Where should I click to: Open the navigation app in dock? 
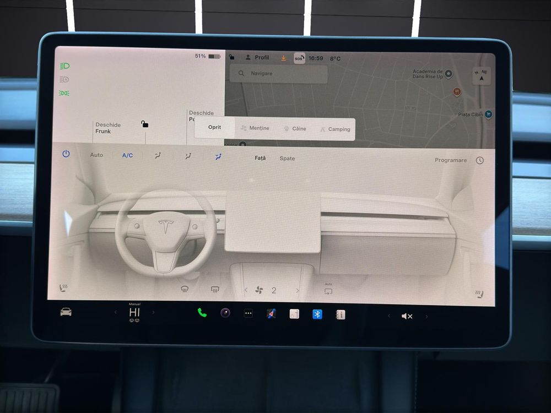[271, 313]
